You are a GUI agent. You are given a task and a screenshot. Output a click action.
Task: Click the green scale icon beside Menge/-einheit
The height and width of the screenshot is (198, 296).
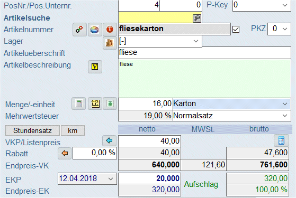pyautogui.click(x=110, y=103)
